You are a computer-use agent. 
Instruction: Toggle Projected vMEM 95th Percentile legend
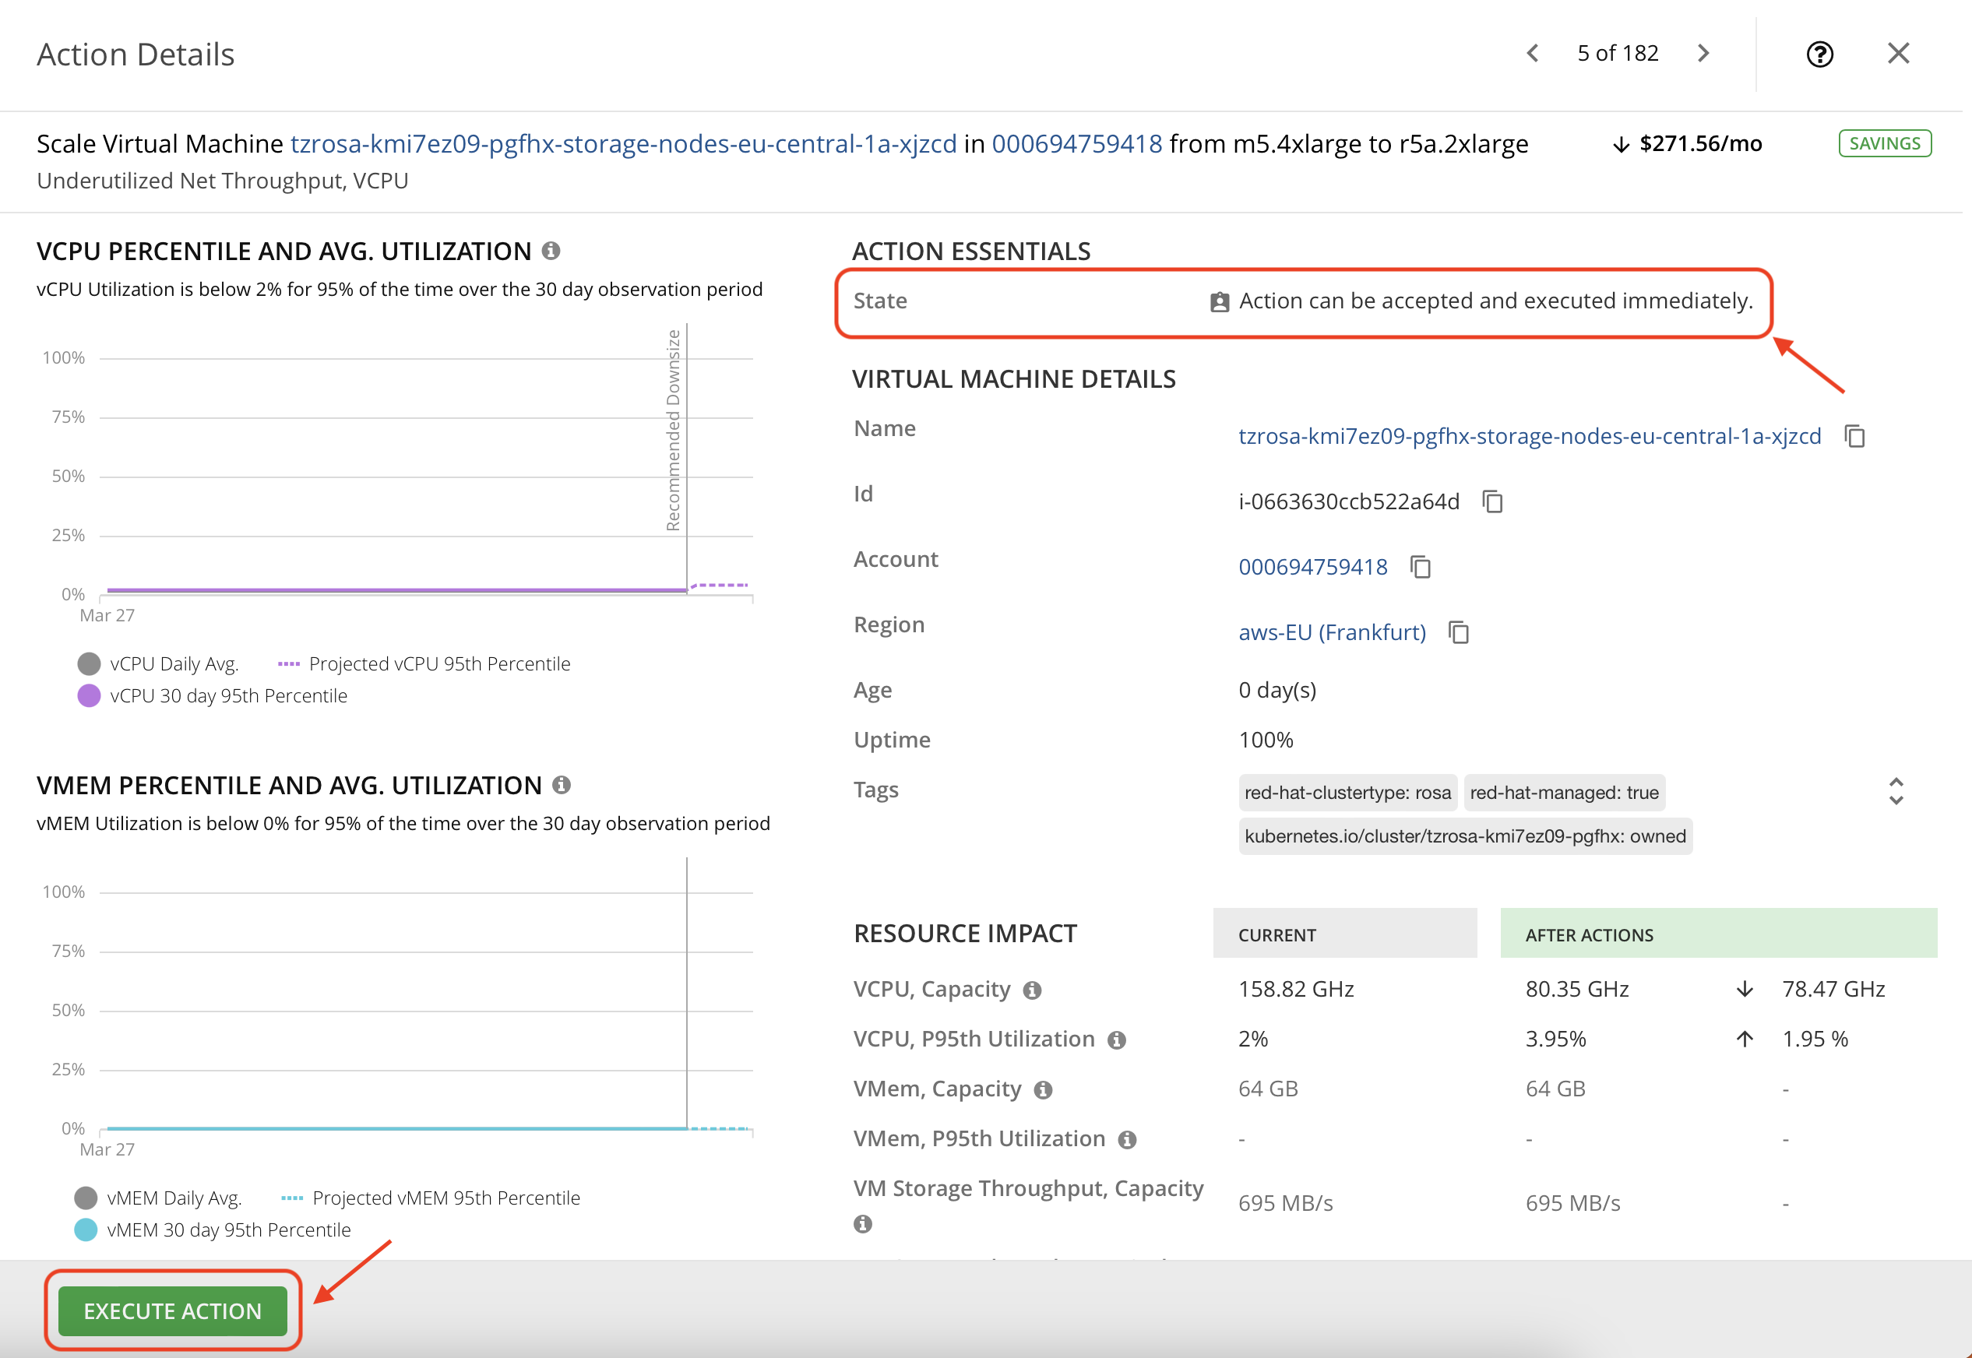tap(430, 1198)
